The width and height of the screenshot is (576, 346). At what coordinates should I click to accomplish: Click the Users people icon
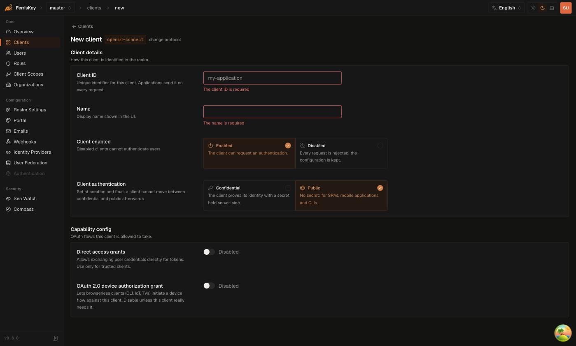click(8, 53)
